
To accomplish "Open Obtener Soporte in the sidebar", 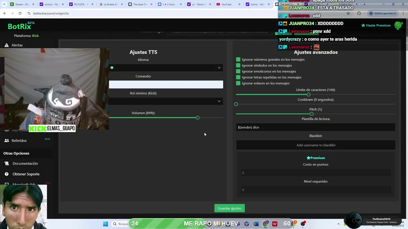I will 26,174.
